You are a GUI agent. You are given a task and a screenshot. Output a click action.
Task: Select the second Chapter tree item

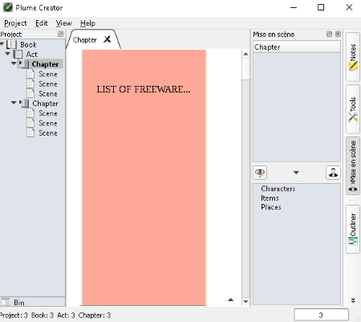[x=45, y=104]
